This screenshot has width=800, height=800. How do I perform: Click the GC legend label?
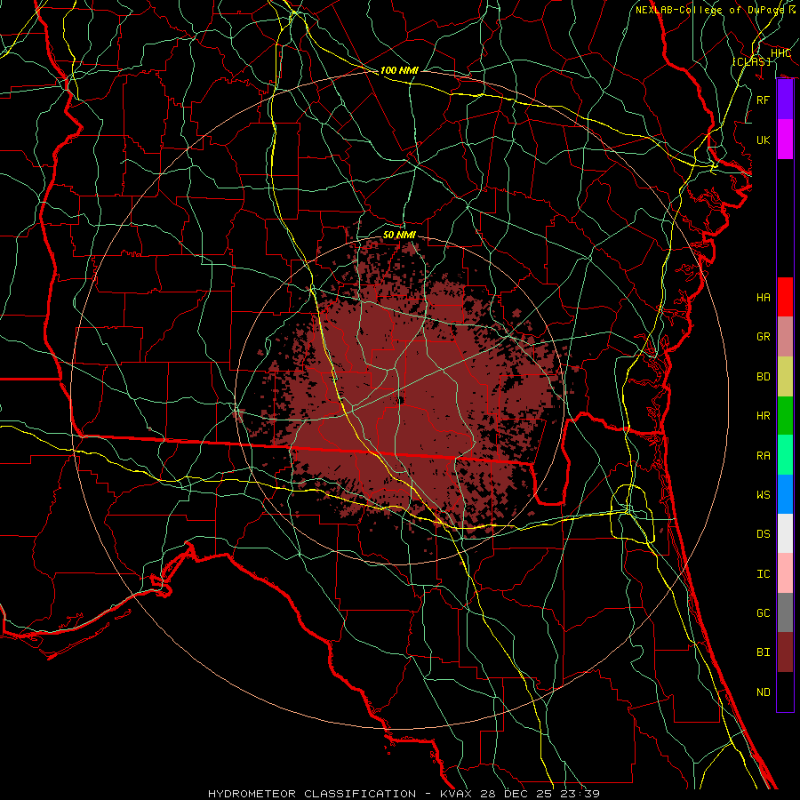[x=763, y=613]
